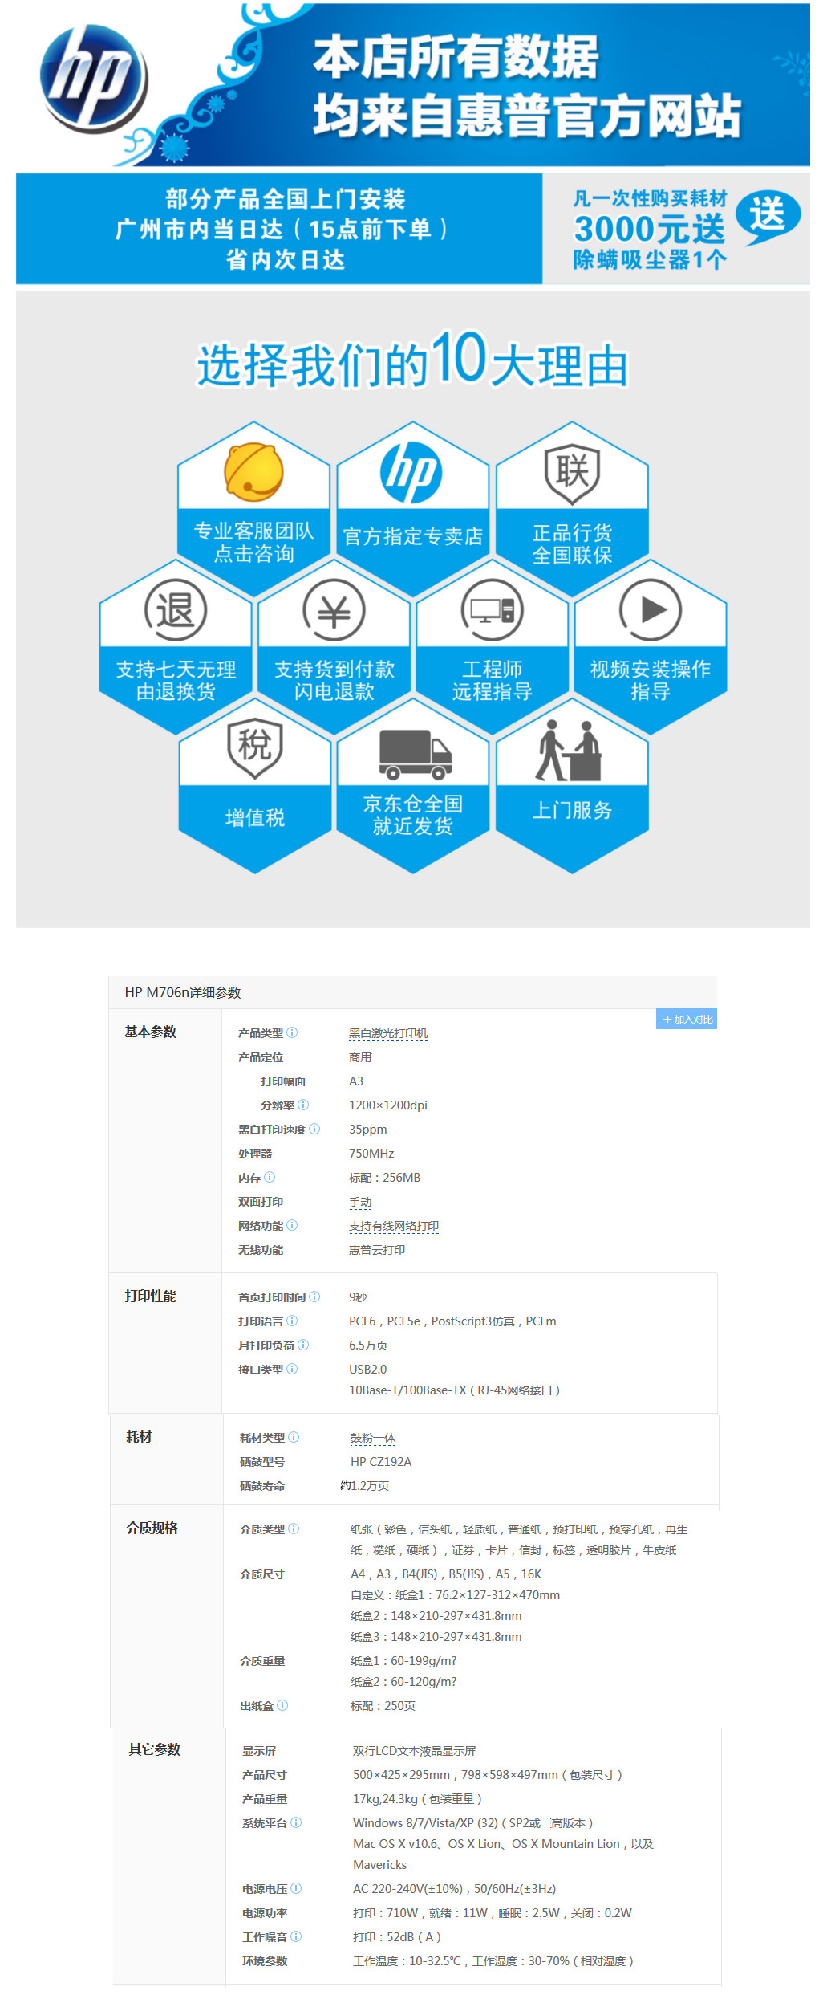Click info icon next to 出纸盒

point(282,1705)
